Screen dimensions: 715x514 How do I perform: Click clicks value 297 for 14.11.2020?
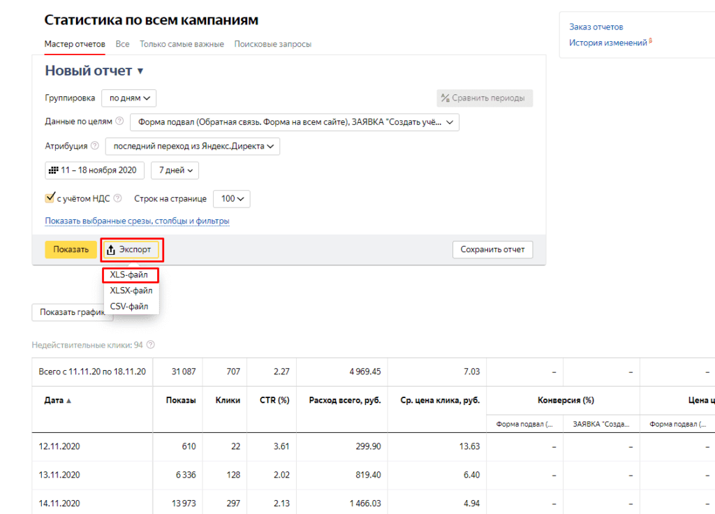tap(233, 504)
